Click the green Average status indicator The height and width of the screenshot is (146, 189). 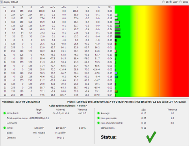tap(98, 113)
